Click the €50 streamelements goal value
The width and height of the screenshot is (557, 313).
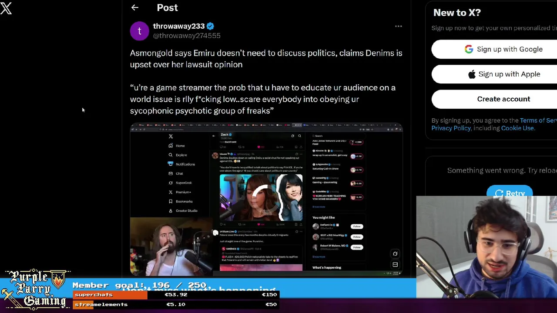coord(271,304)
